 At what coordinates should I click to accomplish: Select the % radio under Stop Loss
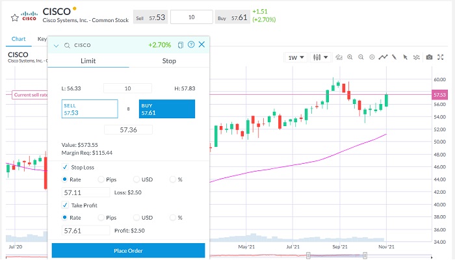click(x=172, y=179)
